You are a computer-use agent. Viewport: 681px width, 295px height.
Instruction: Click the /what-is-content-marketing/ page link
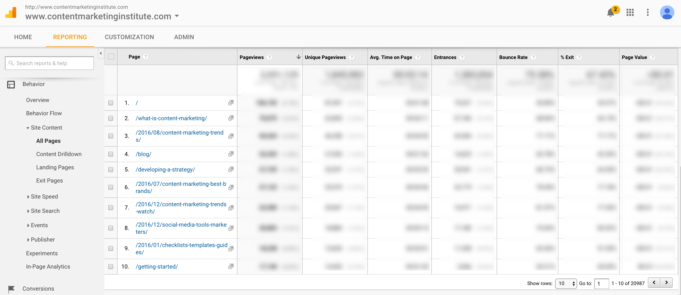point(171,118)
